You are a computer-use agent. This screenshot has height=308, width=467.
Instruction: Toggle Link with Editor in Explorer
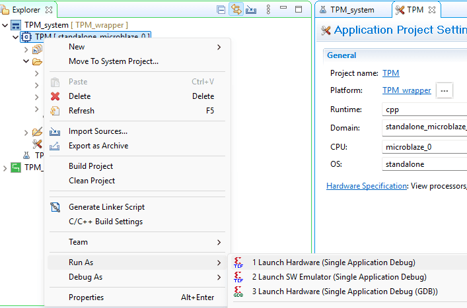236,10
